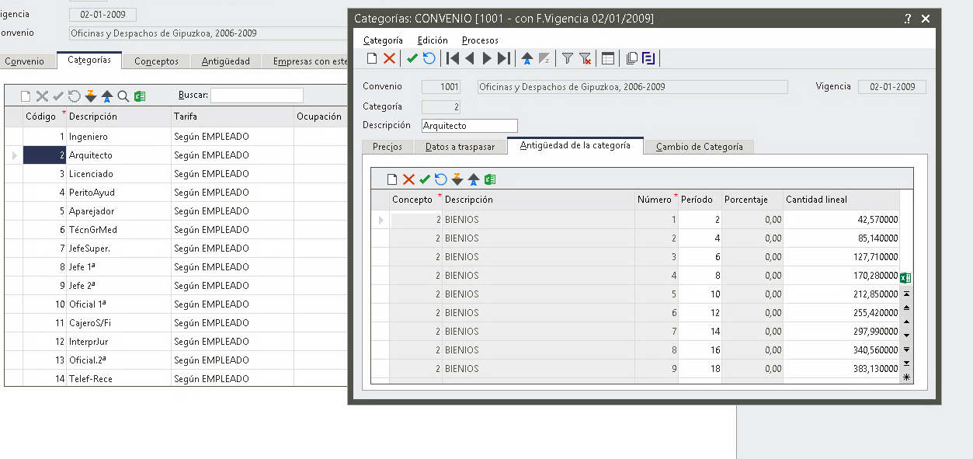Click the 212,850000 cantidad lineal cell

click(x=842, y=294)
